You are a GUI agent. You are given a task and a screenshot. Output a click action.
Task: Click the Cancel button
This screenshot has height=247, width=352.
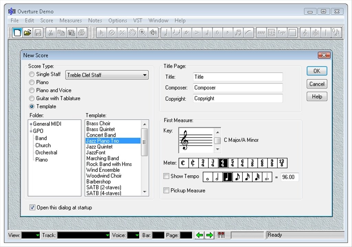(317, 84)
